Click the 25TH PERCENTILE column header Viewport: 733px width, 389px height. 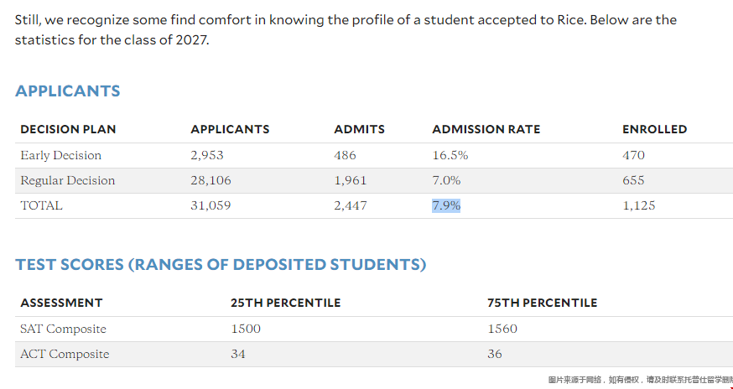click(x=286, y=303)
